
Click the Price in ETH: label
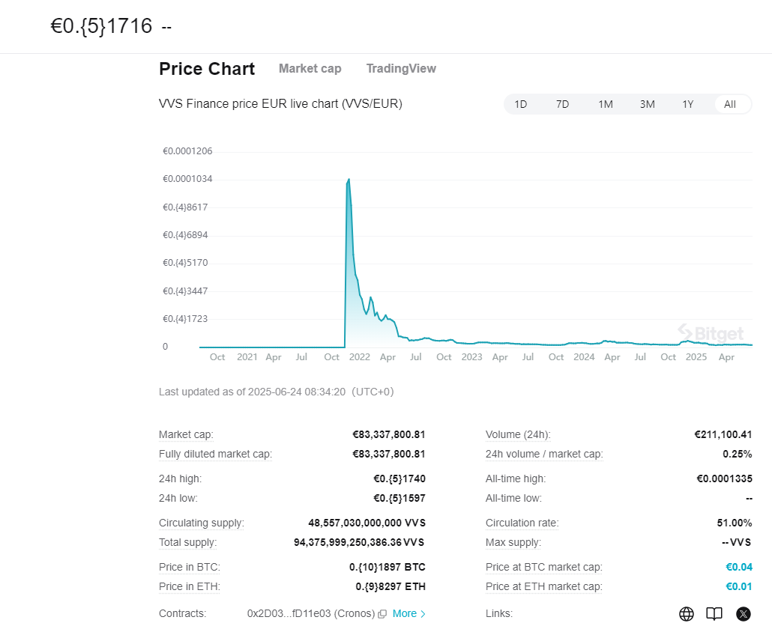point(190,587)
